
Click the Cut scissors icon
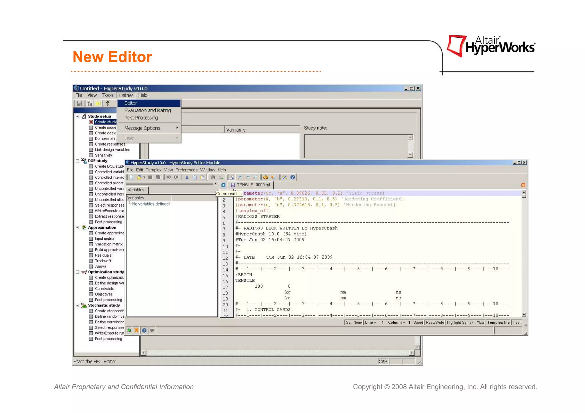(187, 177)
